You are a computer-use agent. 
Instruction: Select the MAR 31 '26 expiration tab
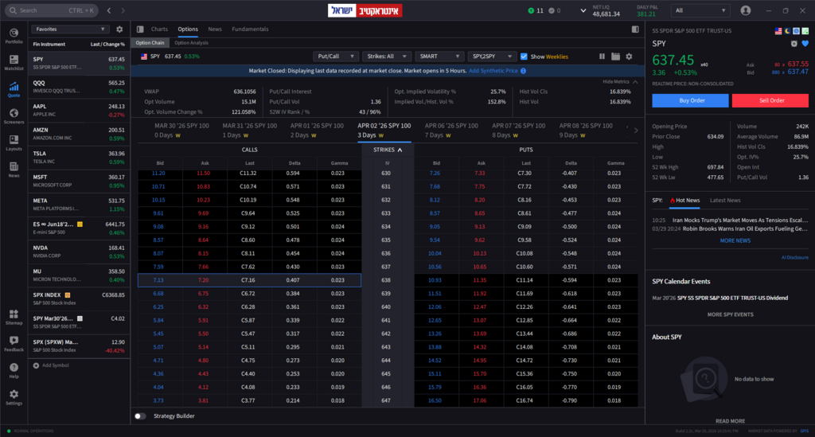pyautogui.click(x=249, y=130)
